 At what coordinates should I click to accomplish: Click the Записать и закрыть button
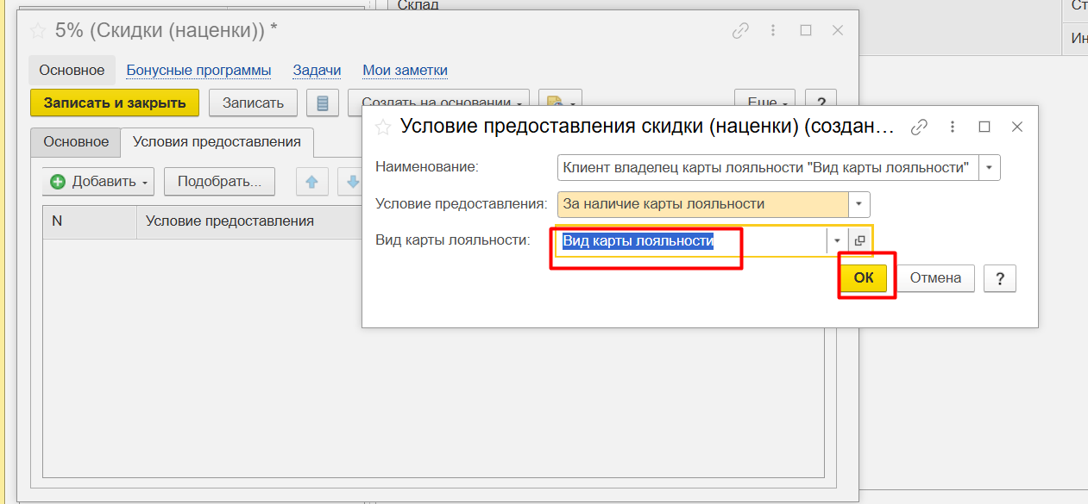(x=115, y=103)
